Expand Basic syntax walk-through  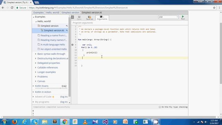tap(36, 54)
